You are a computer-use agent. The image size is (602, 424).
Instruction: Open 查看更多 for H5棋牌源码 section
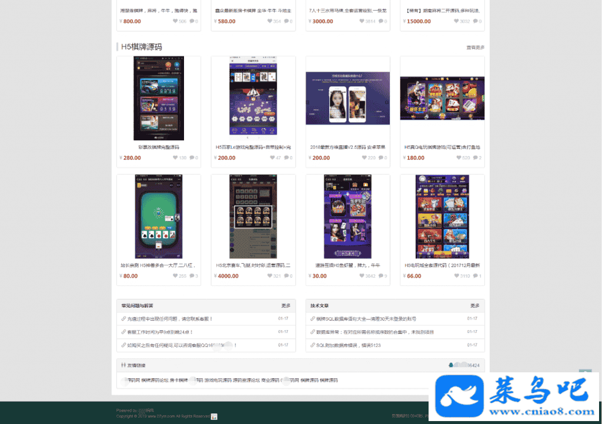[475, 48]
